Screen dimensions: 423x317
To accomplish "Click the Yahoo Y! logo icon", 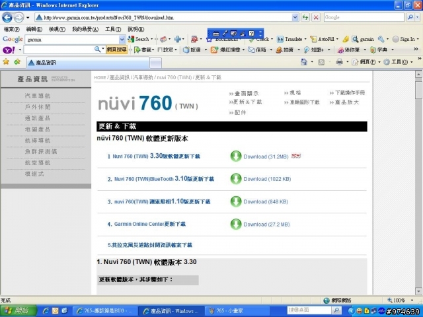I will tap(9, 50).
